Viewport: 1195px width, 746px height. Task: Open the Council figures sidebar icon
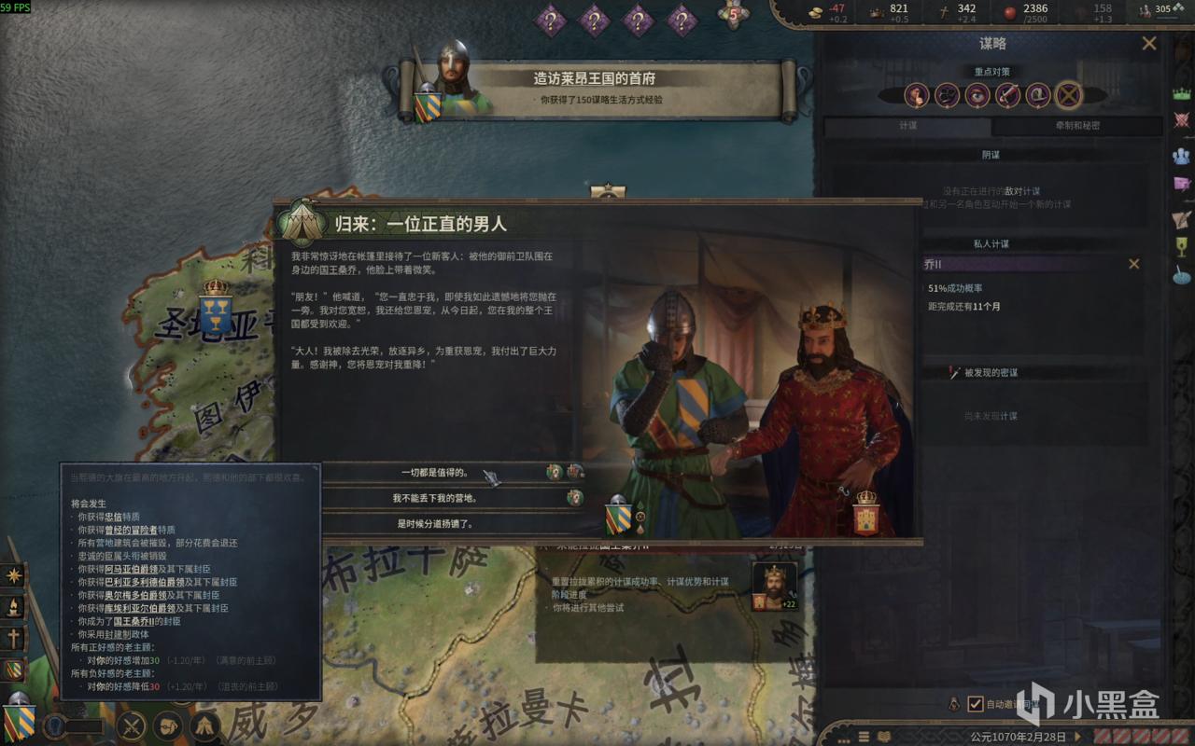[x=1182, y=155]
